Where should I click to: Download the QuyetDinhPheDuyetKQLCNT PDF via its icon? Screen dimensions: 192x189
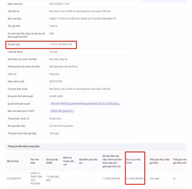coord(118,104)
